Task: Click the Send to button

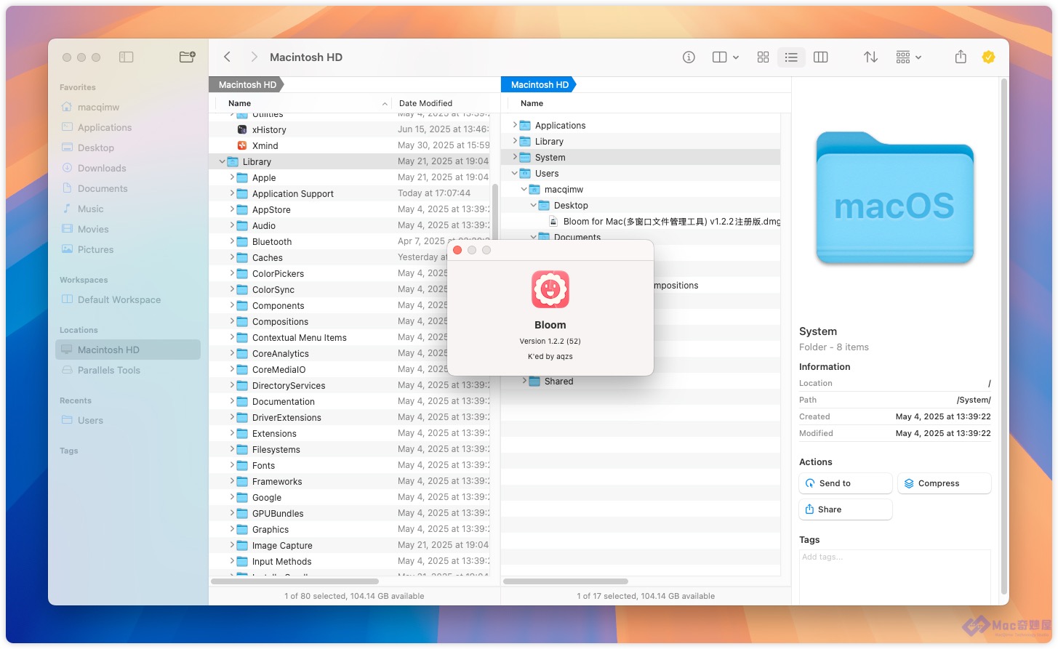Action: (x=846, y=483)
